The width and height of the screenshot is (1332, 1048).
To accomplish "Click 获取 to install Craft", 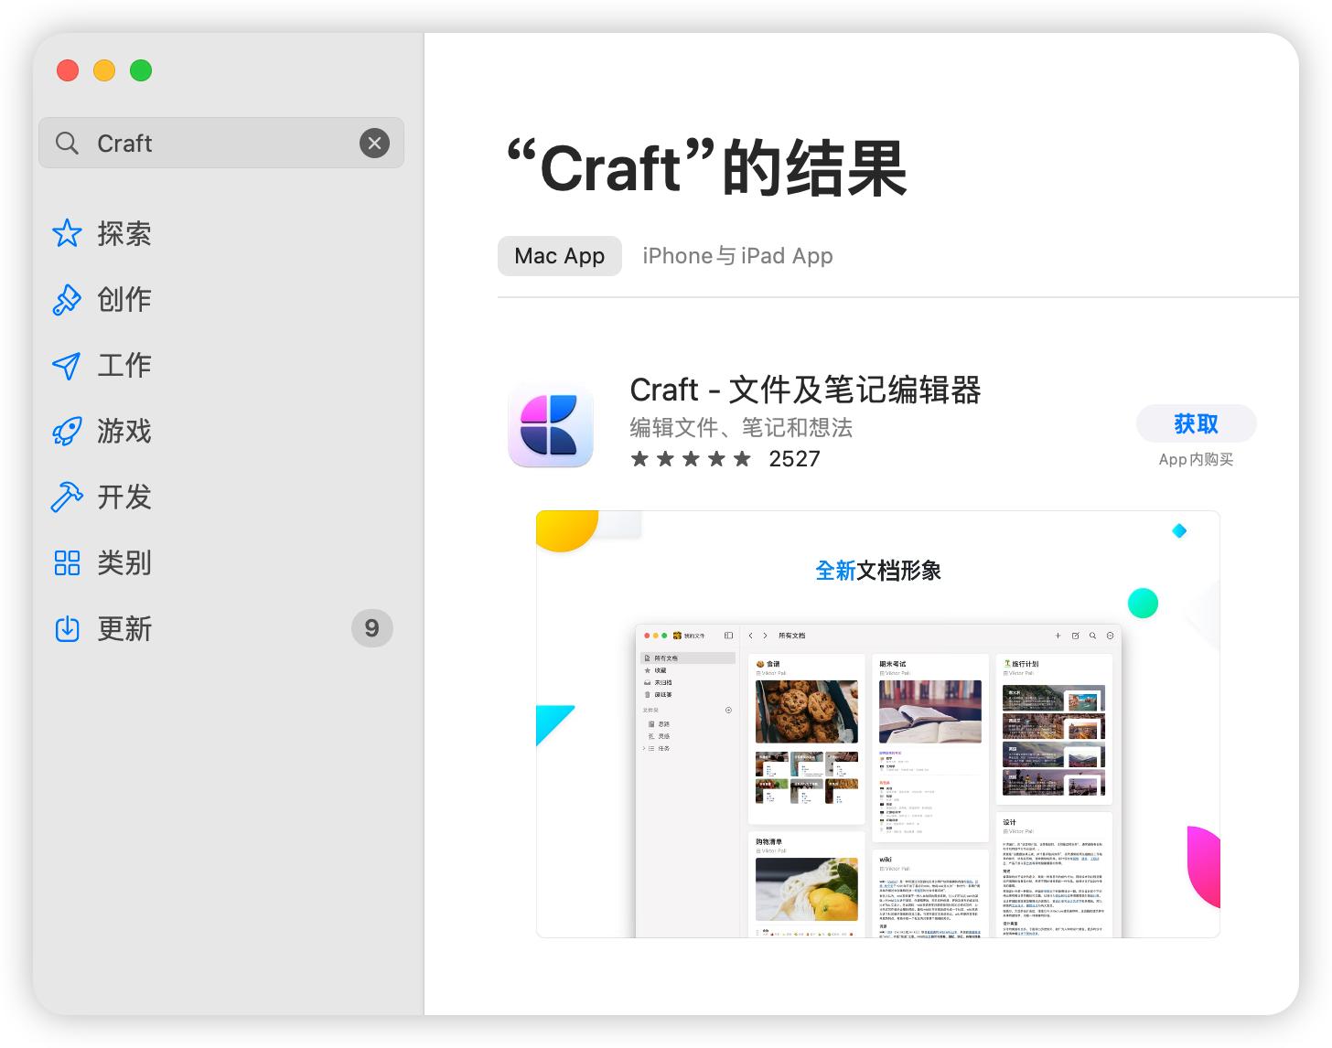I will [1196, 423].
